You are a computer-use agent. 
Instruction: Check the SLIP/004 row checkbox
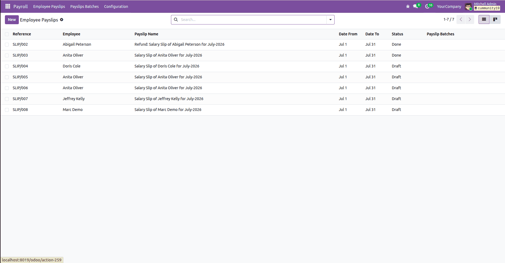coord(7,66)
